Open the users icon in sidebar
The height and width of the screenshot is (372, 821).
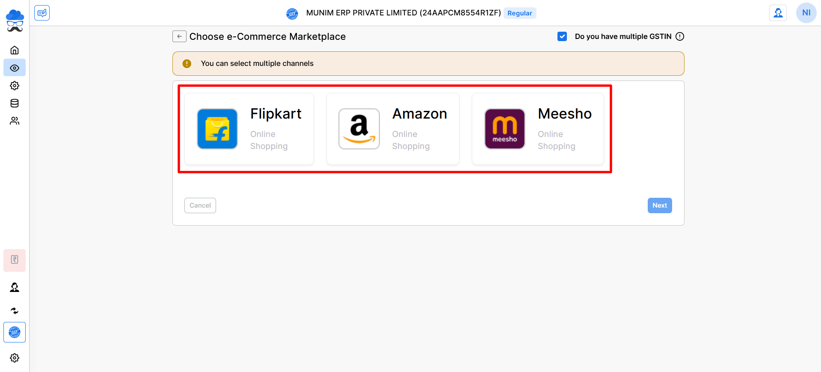15,121
